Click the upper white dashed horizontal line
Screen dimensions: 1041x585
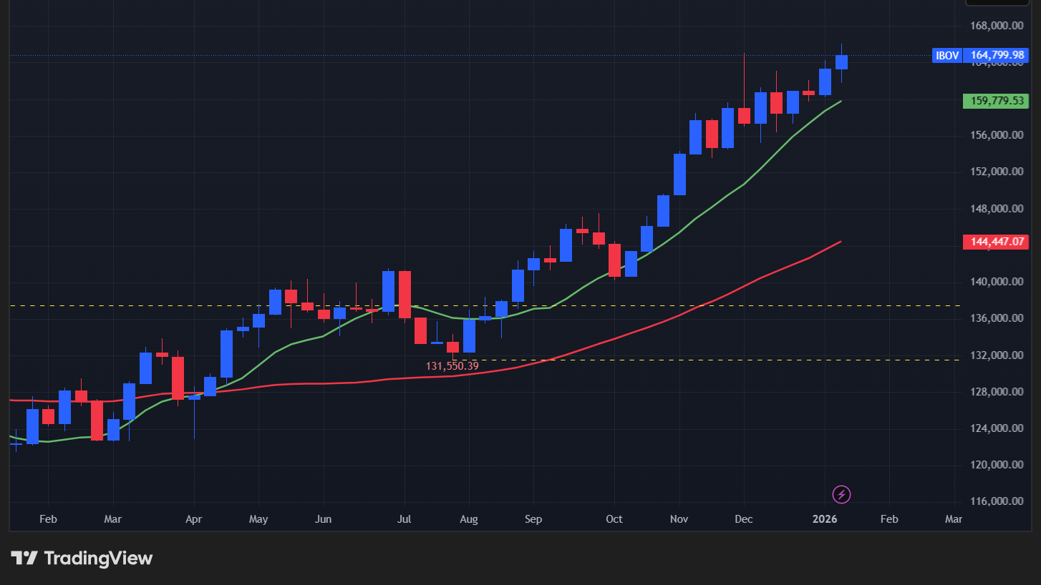pyautogui.click(x=644, y=305)
